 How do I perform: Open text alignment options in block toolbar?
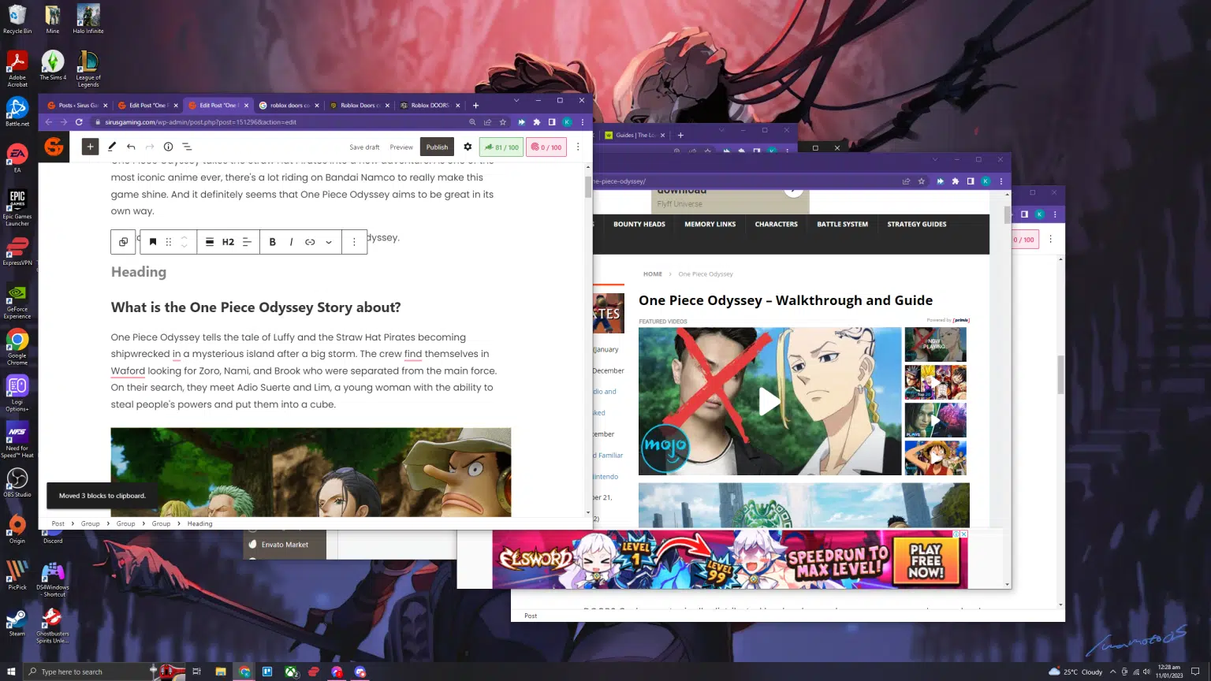point(247,242)
